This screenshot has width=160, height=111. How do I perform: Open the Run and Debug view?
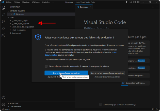point(4,28)
